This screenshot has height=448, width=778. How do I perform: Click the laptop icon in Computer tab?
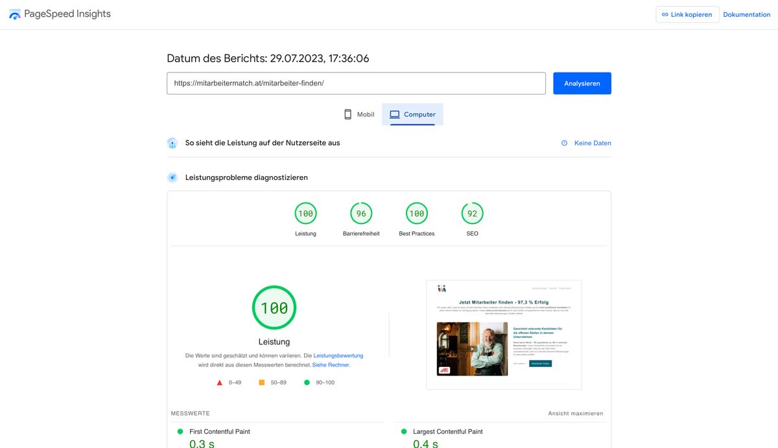(x=394, y=115)
